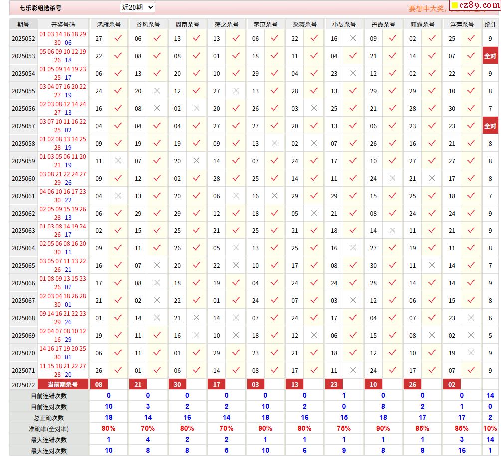Click the X mark for 小旻杀号 in row 2025052

353,38
